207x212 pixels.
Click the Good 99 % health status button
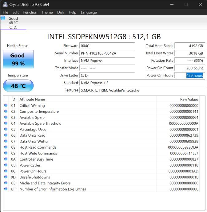pos(18,59)
